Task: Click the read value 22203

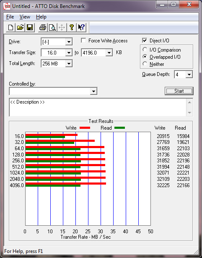Action: [x=183, y=179]
